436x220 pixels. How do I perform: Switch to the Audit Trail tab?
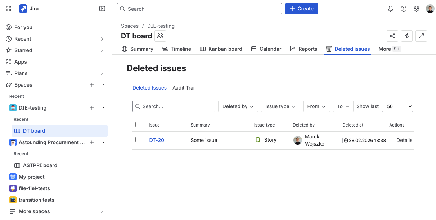[184, 88]
